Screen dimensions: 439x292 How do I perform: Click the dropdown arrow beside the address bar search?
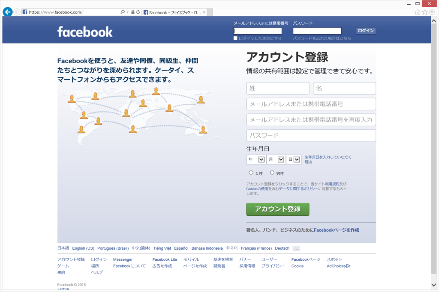pyautogui.click(x=128, y=12)
